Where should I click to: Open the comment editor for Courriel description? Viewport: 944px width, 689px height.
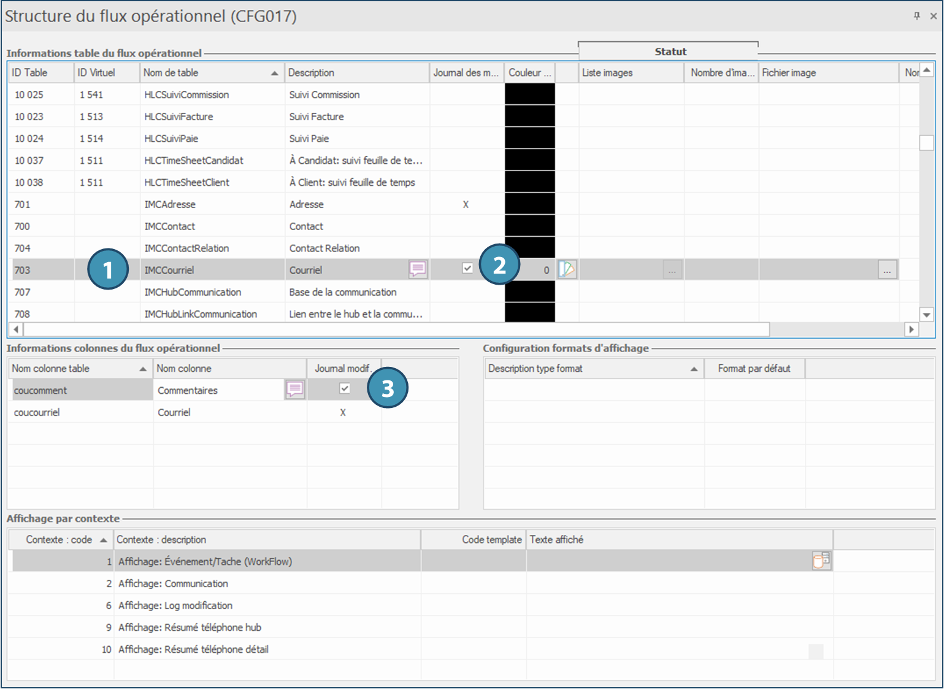tap(418, 269)
